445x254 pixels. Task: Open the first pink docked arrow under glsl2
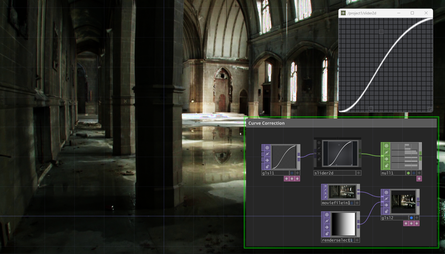[406, 224]
